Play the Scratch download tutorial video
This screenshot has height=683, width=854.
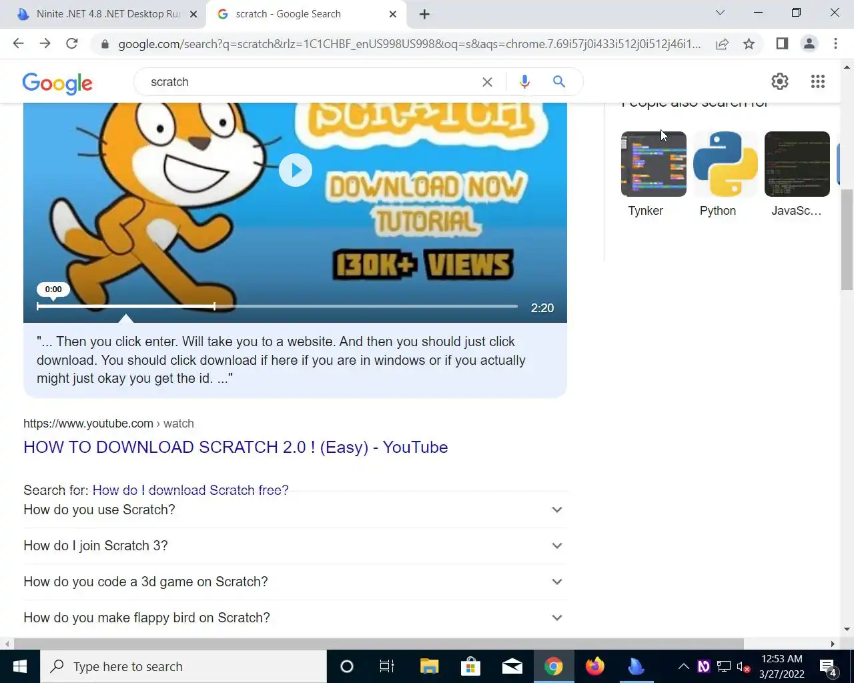click(x=296, y=170)
